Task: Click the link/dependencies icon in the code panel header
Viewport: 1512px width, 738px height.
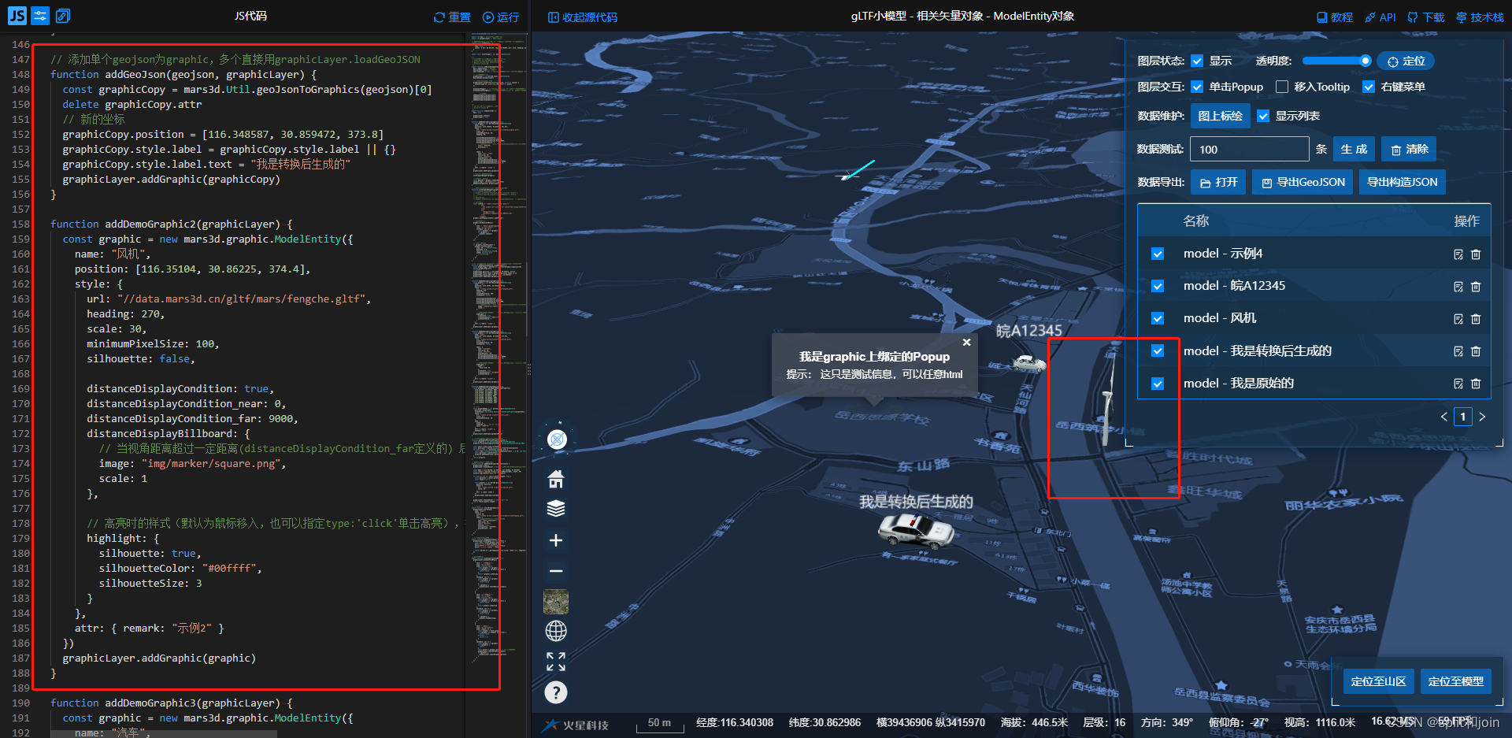Action: [63, 16]
